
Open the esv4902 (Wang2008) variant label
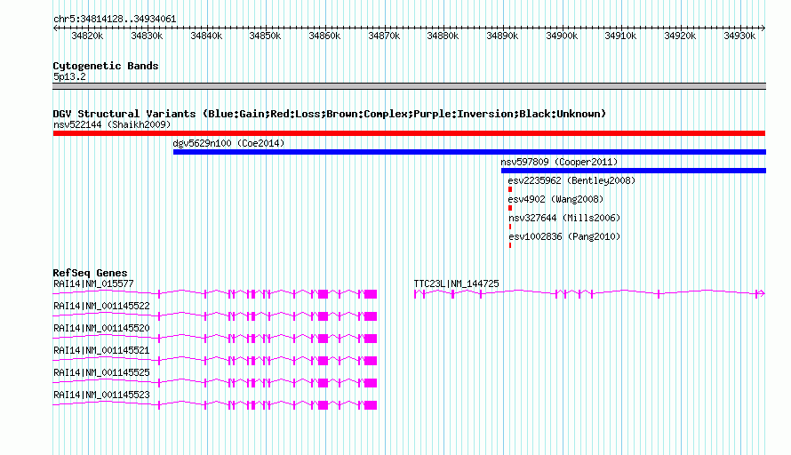(555, 199)
